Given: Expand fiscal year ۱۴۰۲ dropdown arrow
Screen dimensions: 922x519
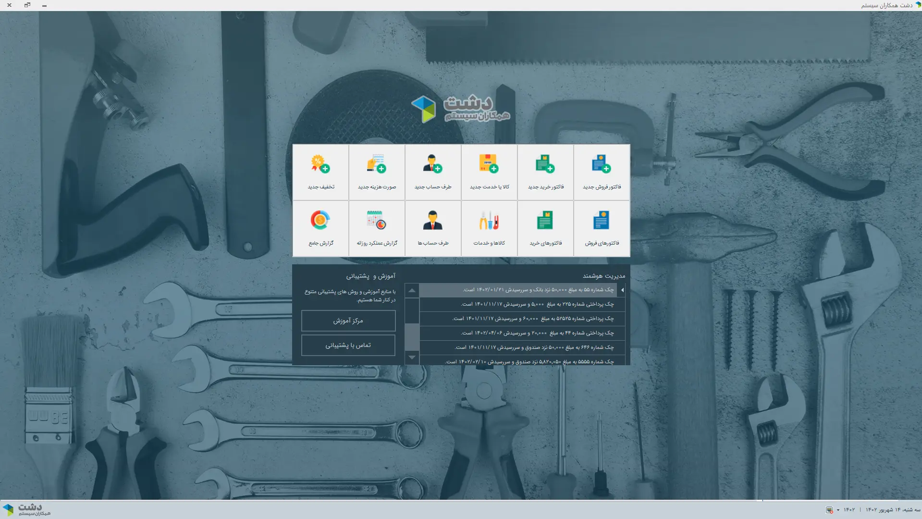Looking at the screenshot, I should coord(838,510).
